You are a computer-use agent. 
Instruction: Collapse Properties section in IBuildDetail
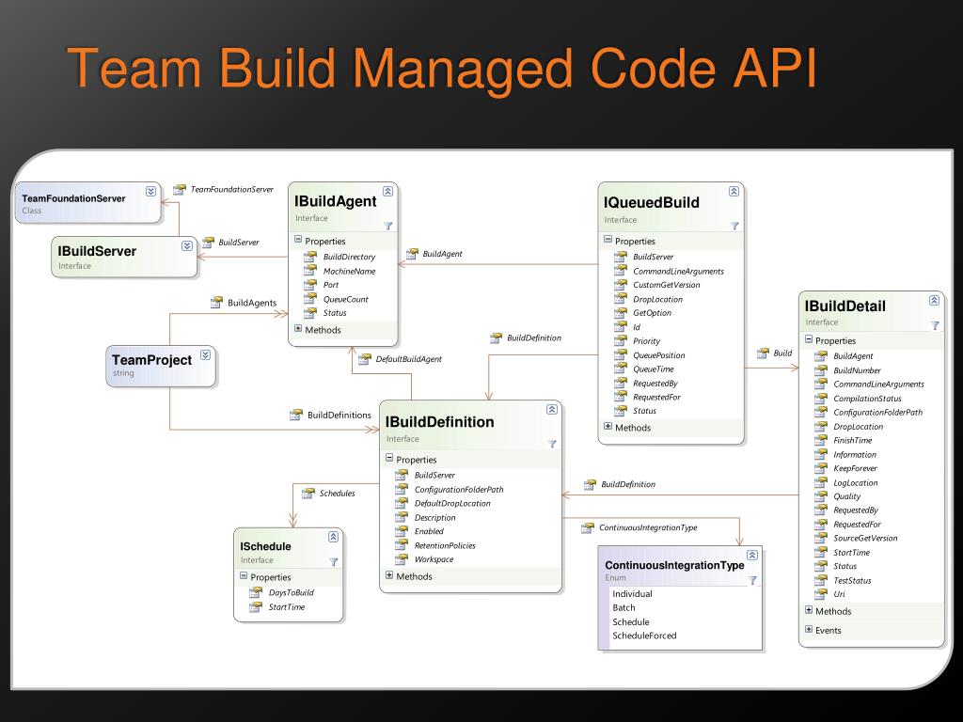(808, 339)
